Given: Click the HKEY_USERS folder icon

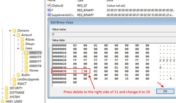Looking at the screenshot, I should click(3, 101).
